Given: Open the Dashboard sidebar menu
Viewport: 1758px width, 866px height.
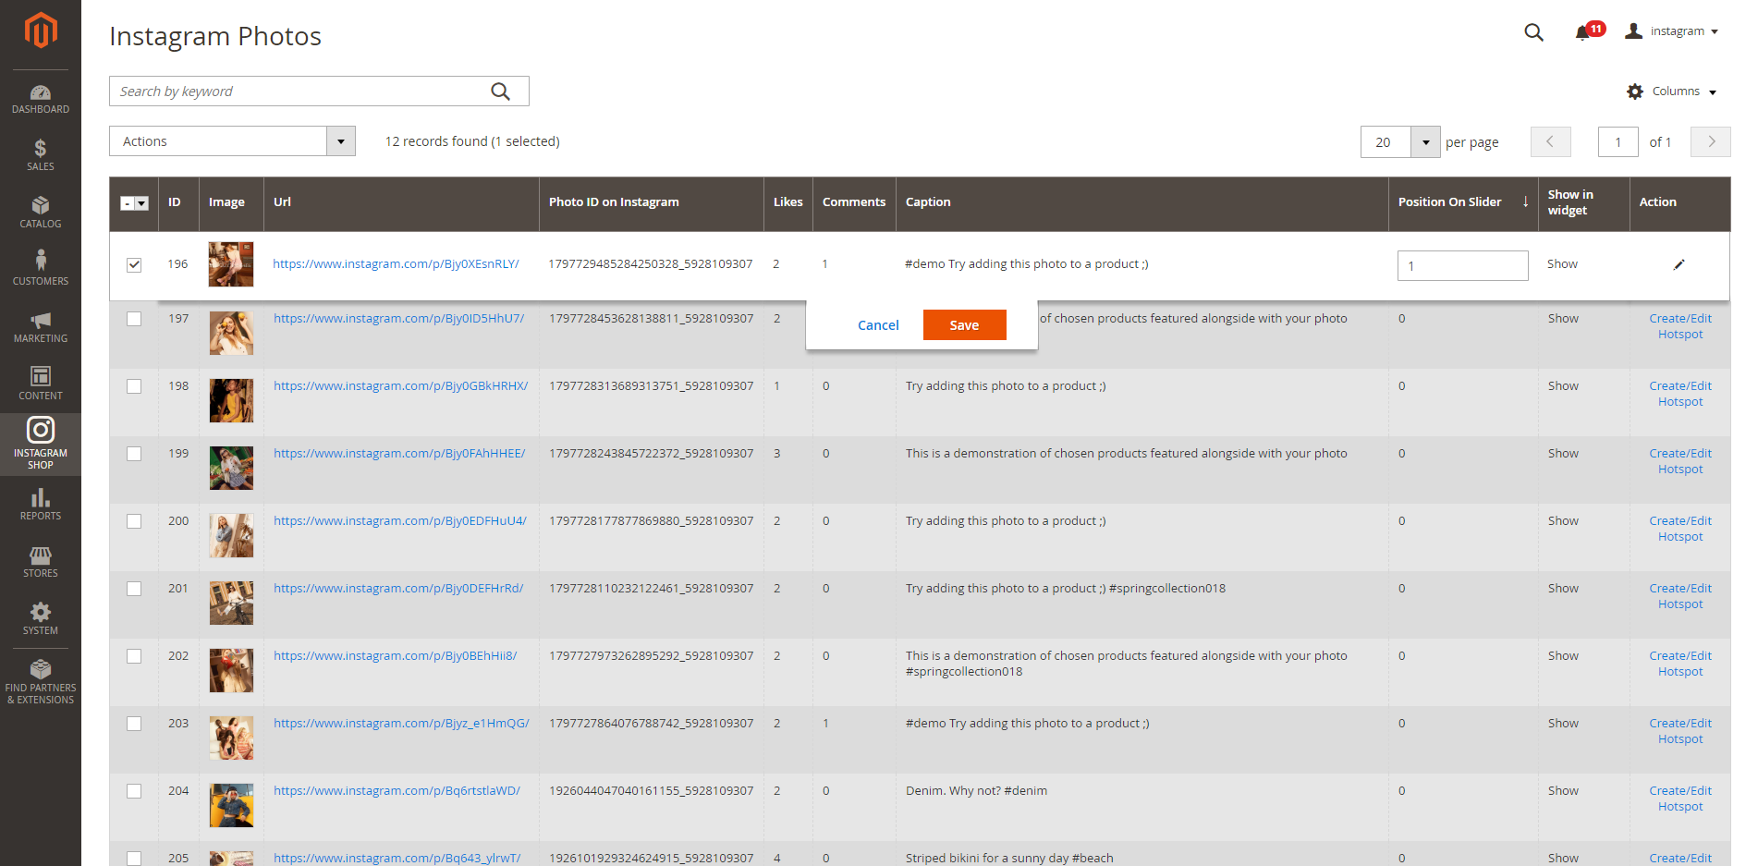Looking at the screenshot, I should (41, 99).
